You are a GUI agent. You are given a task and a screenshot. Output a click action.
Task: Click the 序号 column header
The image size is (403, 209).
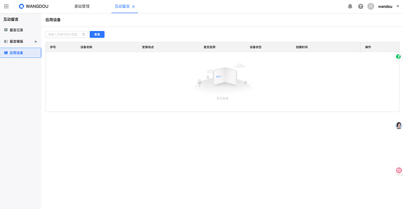click(x=53, y=48)
